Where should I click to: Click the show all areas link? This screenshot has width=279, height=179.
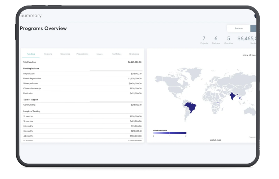tap(249, 55)
